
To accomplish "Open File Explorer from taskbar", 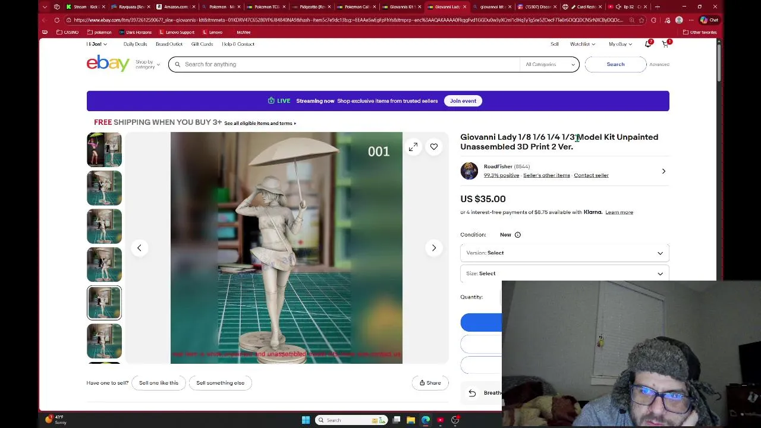I will point(411,420).
